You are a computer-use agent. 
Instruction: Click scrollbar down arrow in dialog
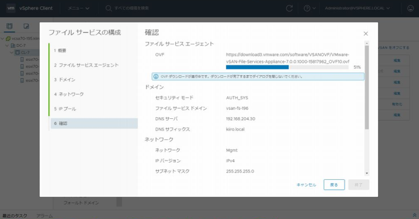click(x=367, y=173)
